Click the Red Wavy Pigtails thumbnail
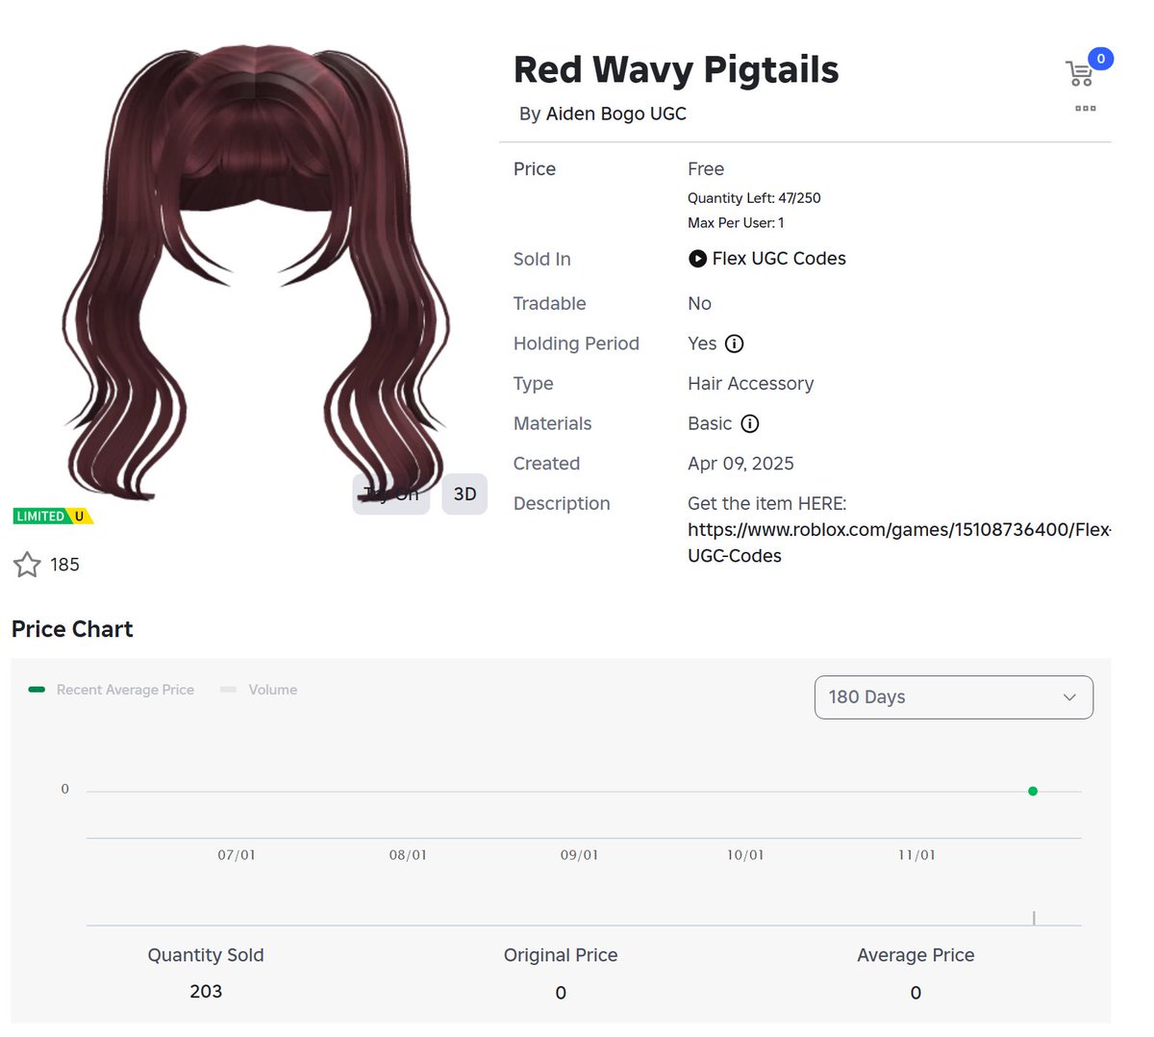1154x1037 pixels. point(255,274)
